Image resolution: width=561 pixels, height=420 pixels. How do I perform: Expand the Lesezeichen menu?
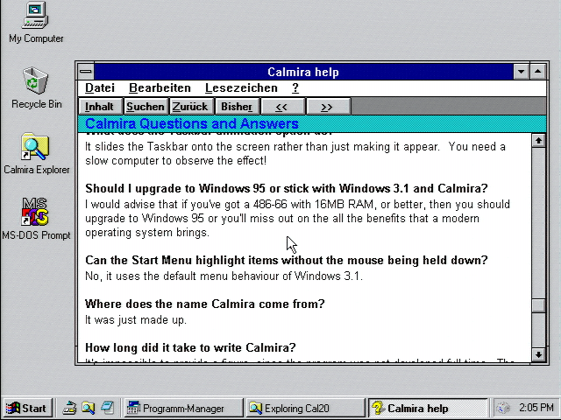pyautogui.click(x=241, y=88)
